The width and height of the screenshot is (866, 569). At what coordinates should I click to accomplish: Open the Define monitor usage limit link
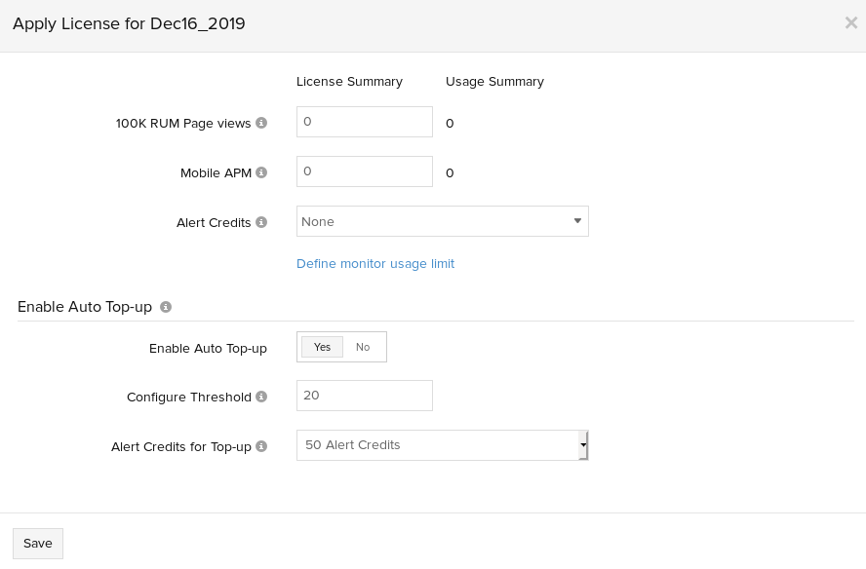(375, 264)
